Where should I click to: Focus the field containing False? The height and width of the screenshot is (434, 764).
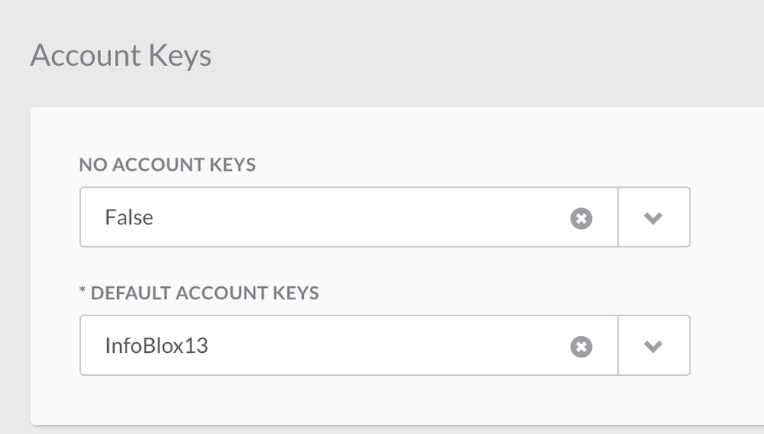point(349,217)
